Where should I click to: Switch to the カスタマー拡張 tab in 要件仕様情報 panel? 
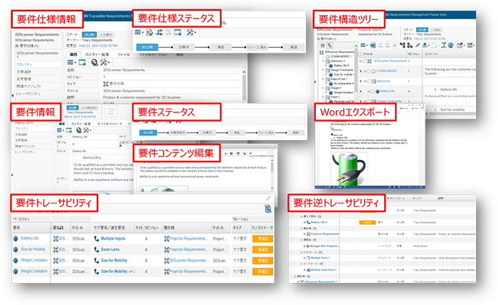tap(97, 55)
